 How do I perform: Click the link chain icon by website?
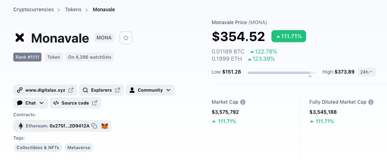20,90
